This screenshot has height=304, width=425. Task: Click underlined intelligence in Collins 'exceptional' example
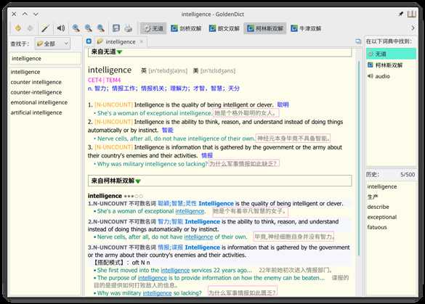pyautogui.click(x=190, y=211)
